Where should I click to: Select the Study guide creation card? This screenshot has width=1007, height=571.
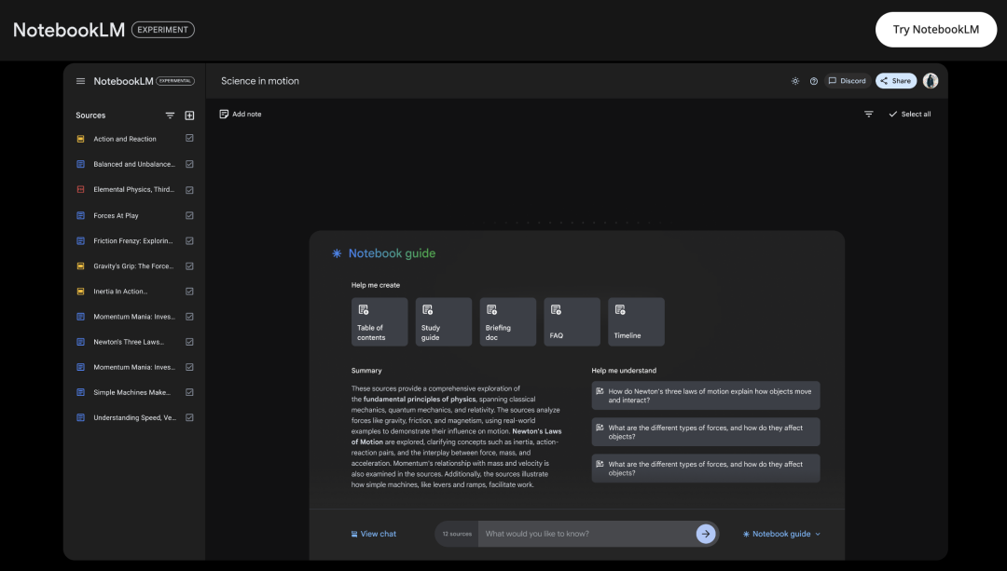click(443, 321)
